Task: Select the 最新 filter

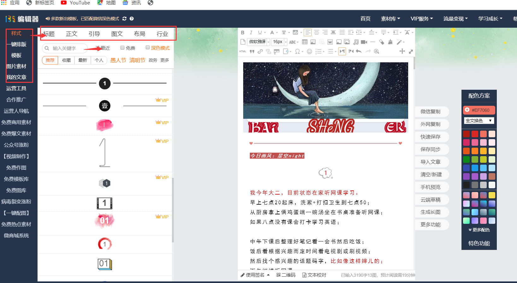Action: (x=83, y=60)
